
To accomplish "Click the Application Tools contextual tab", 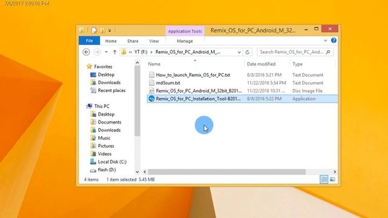I will [x=185, y=31].
